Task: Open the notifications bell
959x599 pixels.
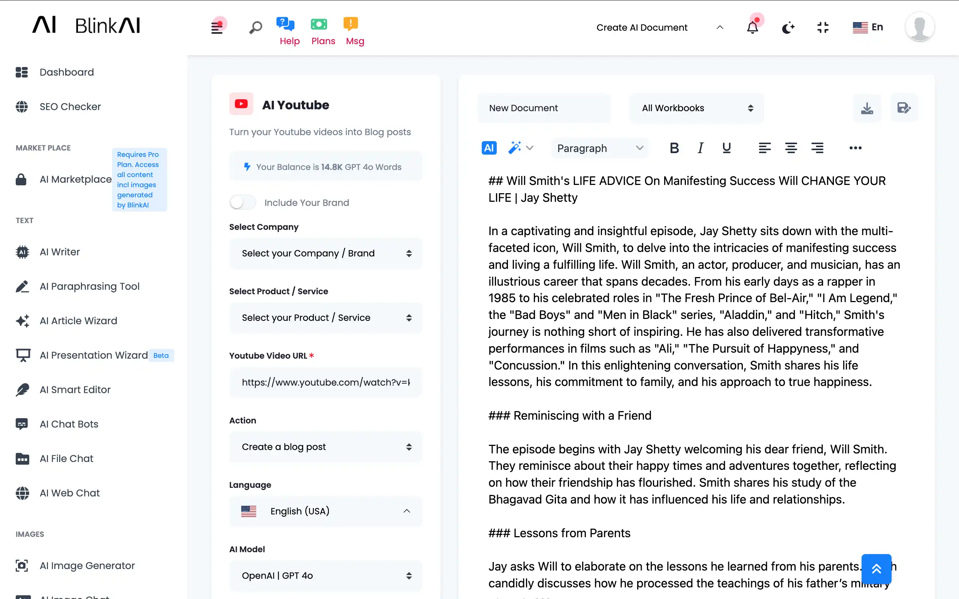Action: tap(752, 27)
